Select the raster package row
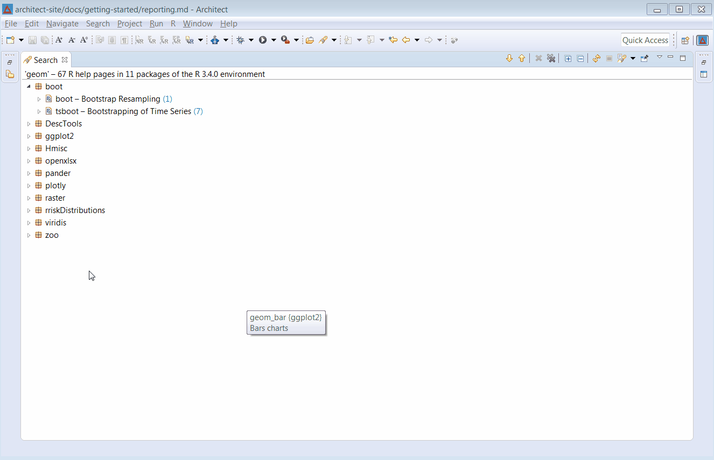714x460 pixels. pyautogui.click(x=50, y=198)
